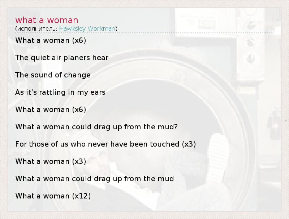Click the dashed divider under the artist name

click(144, 32)
